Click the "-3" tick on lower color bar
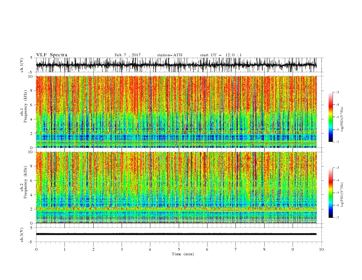The height and width of the screenshot is (280, 362). point(337,168)
